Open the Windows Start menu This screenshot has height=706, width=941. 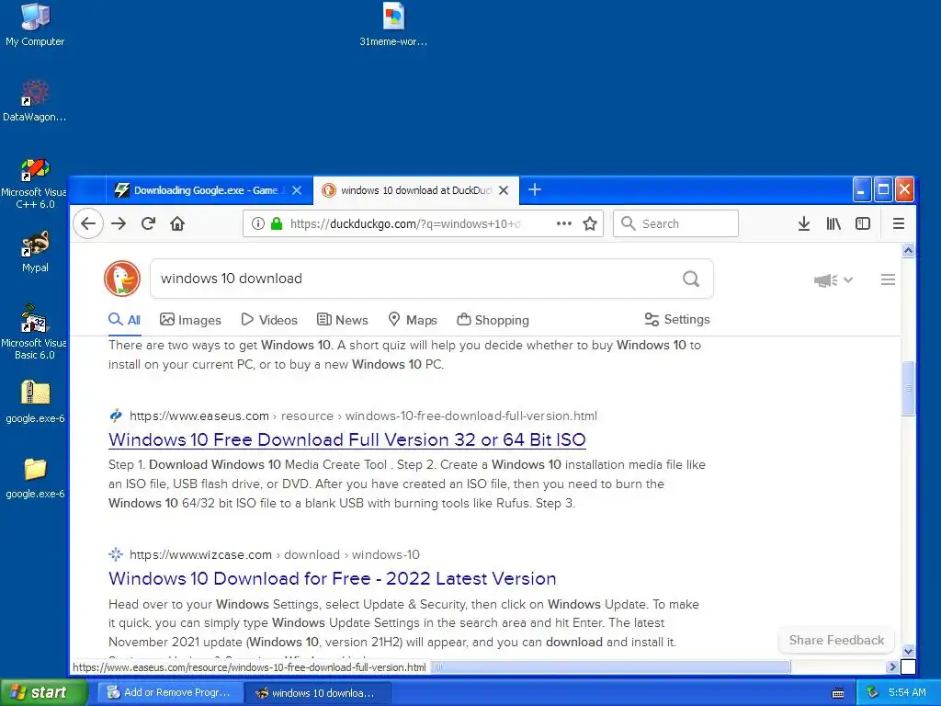pyautogui.click(x=43, y=692)
